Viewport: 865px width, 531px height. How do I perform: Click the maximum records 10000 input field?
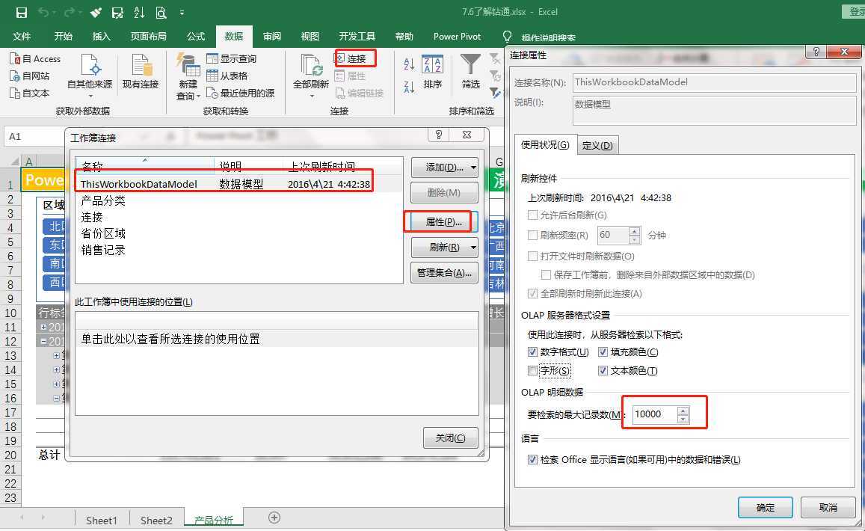pos(655,414)
